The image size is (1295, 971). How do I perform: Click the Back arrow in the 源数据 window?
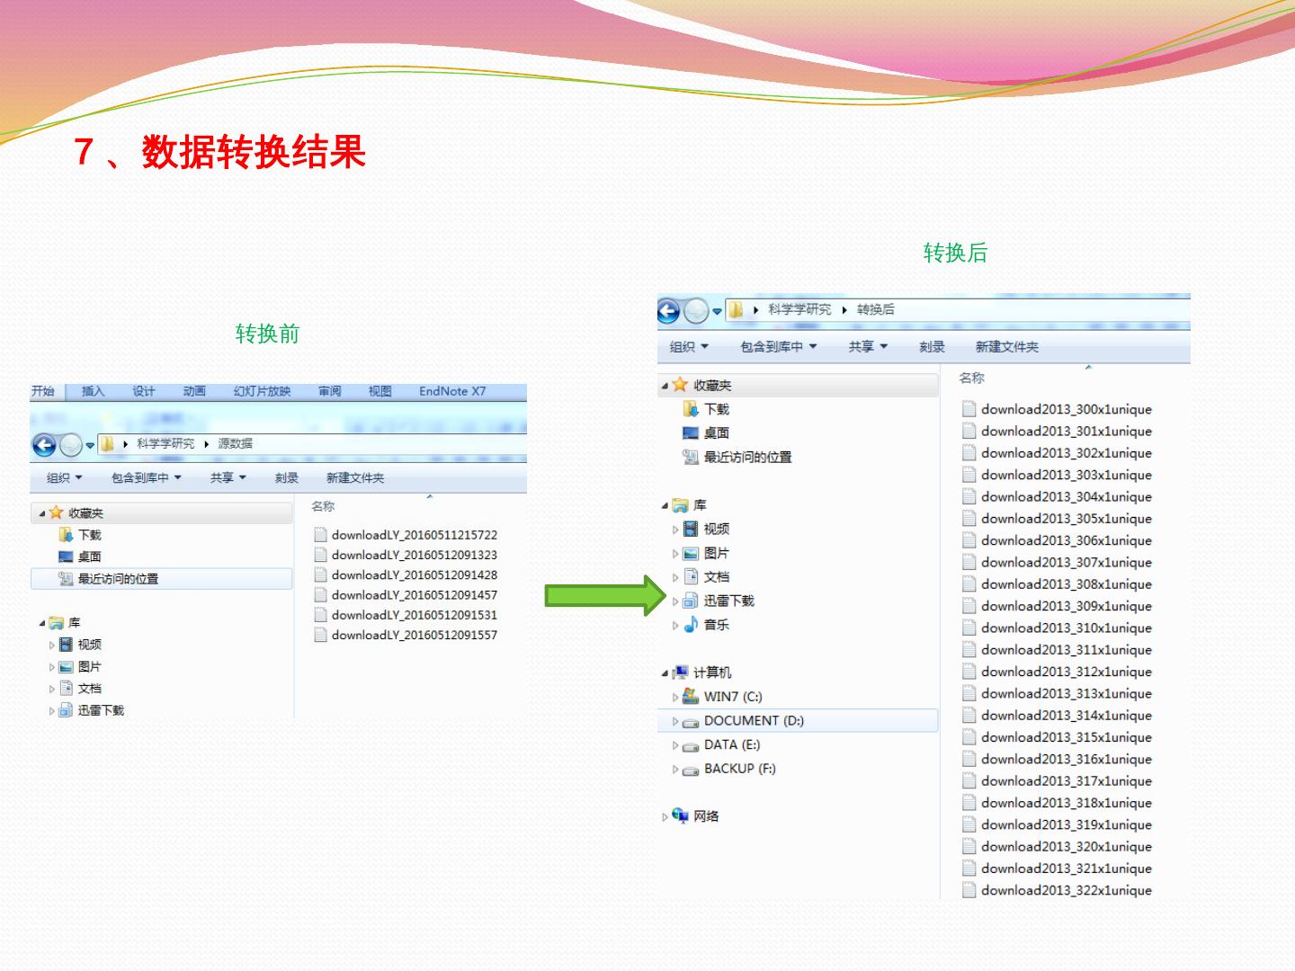(44, 444)
